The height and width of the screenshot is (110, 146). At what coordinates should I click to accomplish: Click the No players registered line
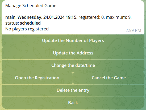[27, 29]
